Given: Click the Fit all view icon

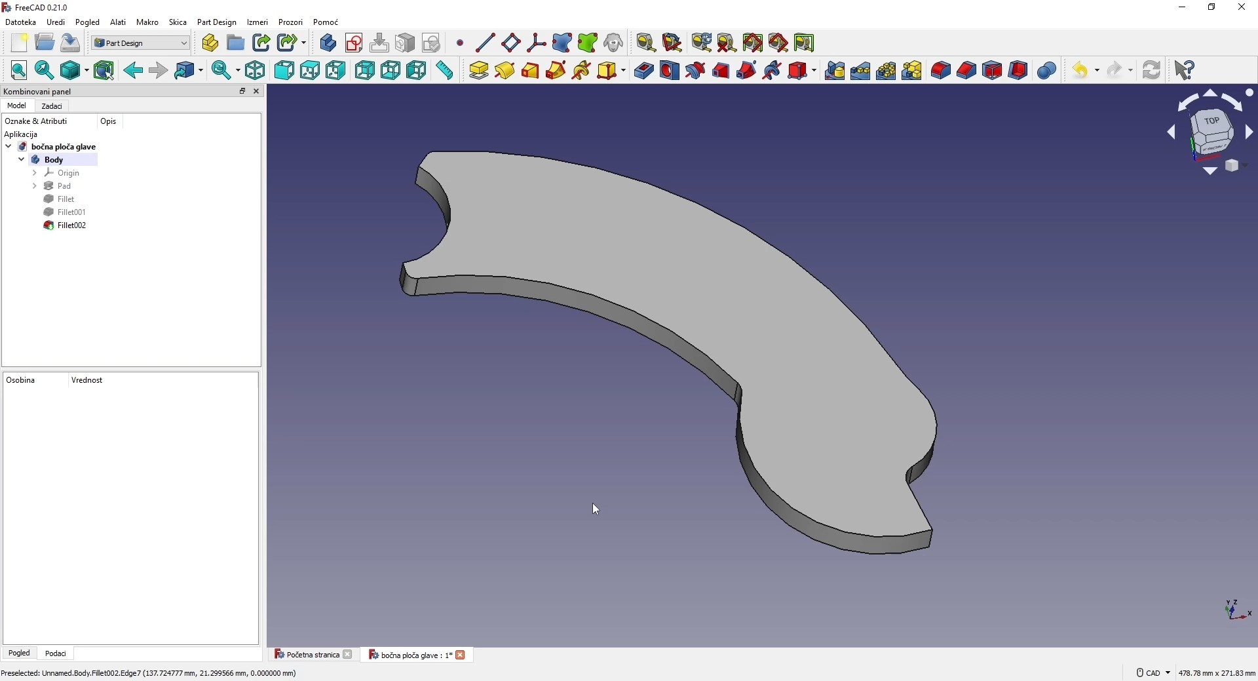Looking at the screenshot, I should tap(19, 71).
